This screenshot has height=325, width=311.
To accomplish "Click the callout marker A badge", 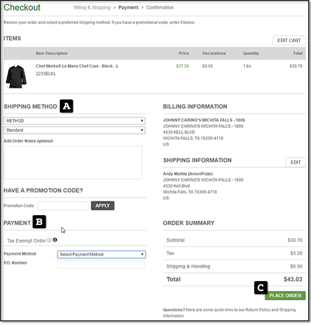I will 67,106.
